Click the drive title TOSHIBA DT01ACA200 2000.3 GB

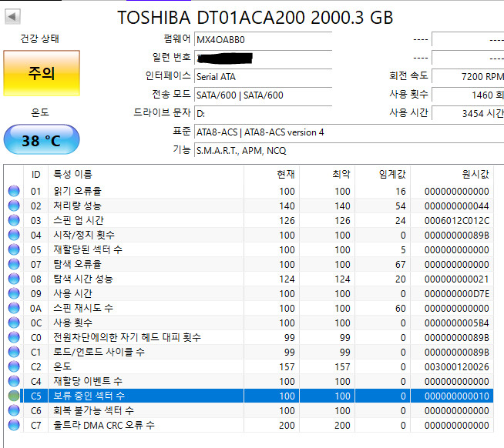click(255, 18)
